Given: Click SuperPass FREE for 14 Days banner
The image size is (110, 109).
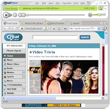Looking at the screenshot, I should pos(51,105).
